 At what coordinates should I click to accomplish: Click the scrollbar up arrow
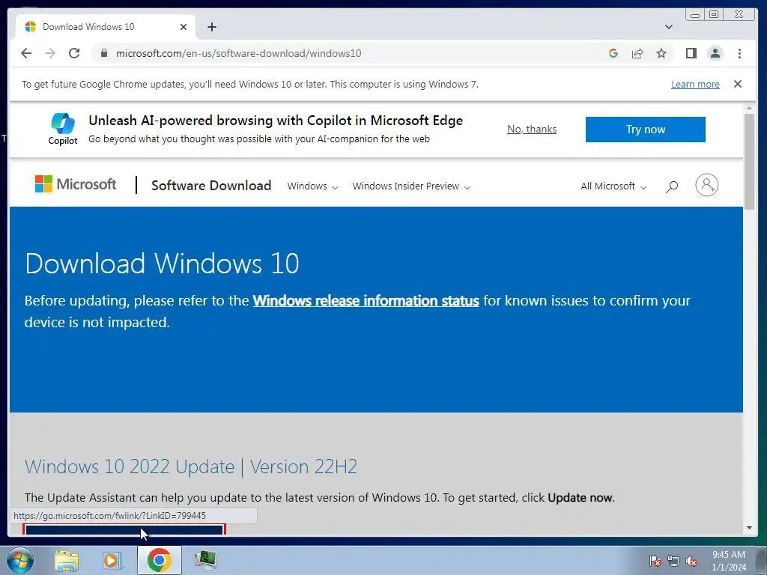[749, 108]
